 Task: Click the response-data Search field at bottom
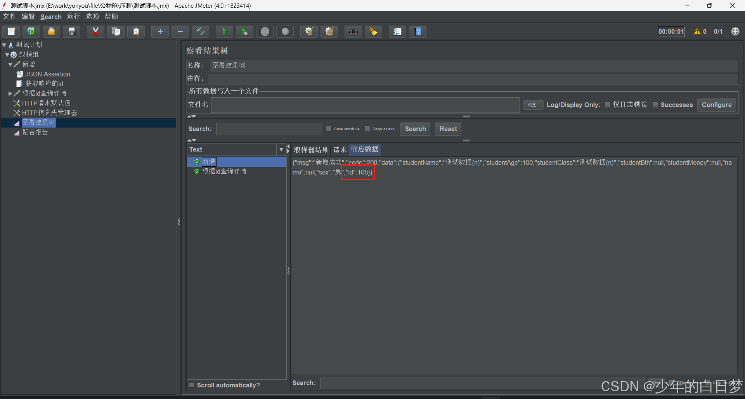pyautogui.click(x=482, y=383)
